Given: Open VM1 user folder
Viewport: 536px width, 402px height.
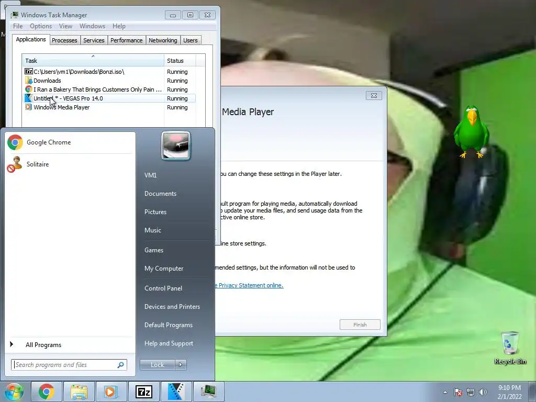Looking at the screenshot, I should [150, 175].
